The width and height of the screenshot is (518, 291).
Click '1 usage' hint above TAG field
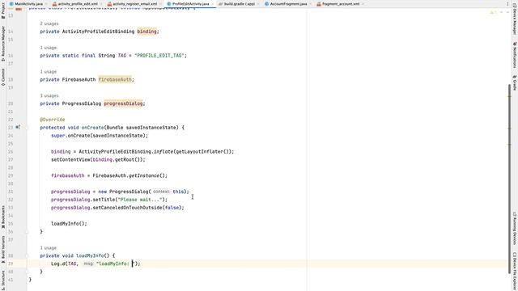(49, 48)
